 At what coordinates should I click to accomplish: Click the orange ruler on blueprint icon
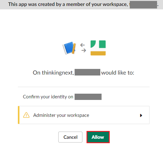[x=74, y=49]
